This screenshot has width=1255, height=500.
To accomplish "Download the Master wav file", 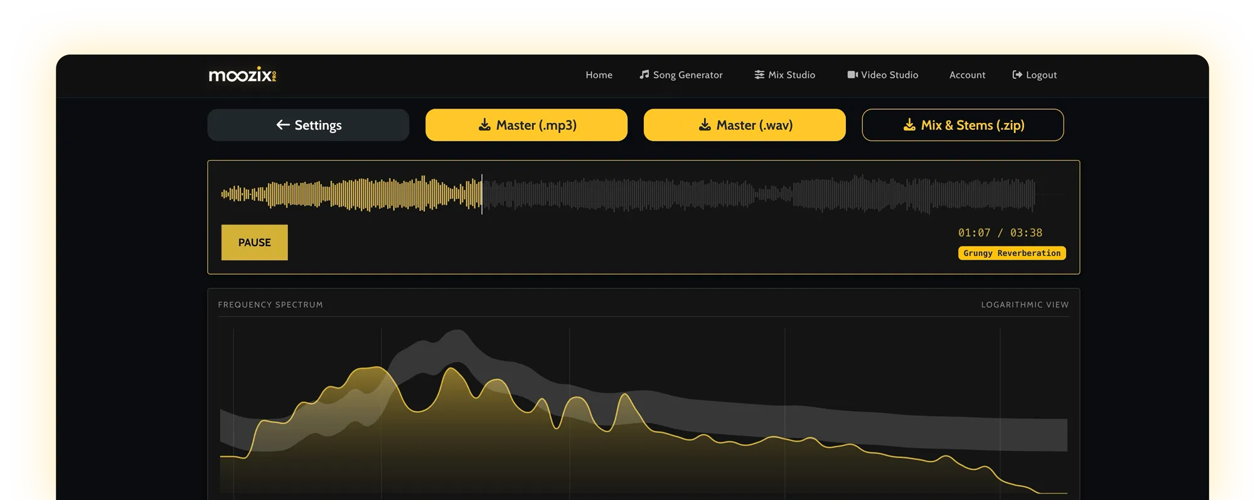I will point(745,125).
